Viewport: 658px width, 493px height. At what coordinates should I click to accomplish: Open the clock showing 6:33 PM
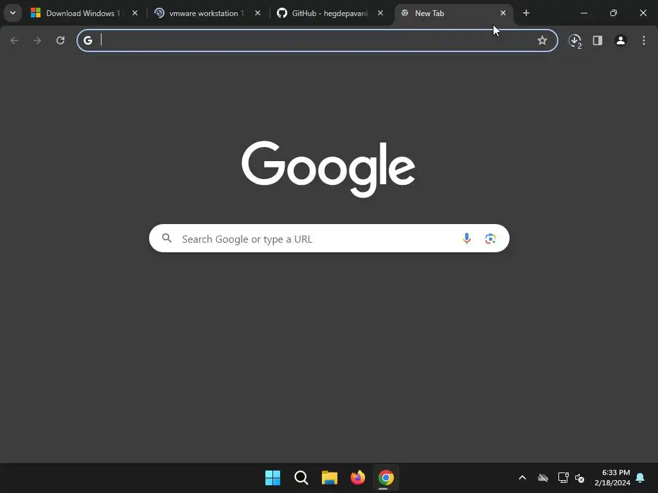click(x=612, y=478)
